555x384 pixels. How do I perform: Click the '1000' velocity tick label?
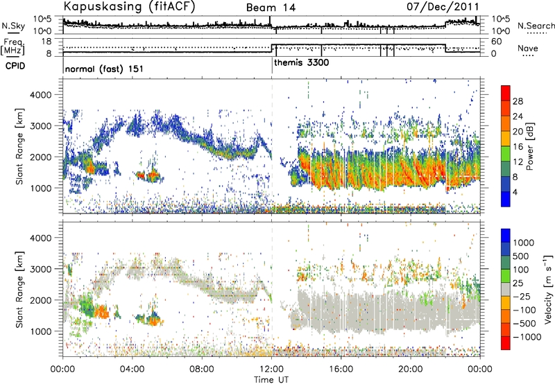[524, 243]
